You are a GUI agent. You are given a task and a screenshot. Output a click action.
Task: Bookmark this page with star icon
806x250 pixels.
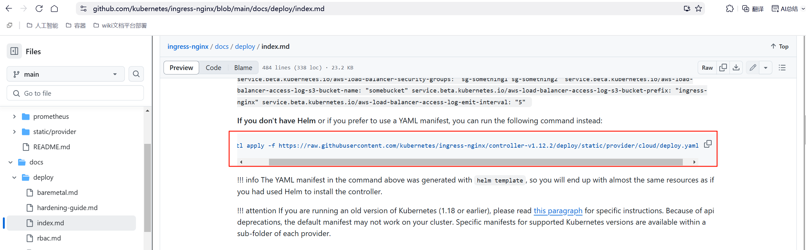point(698,9)
